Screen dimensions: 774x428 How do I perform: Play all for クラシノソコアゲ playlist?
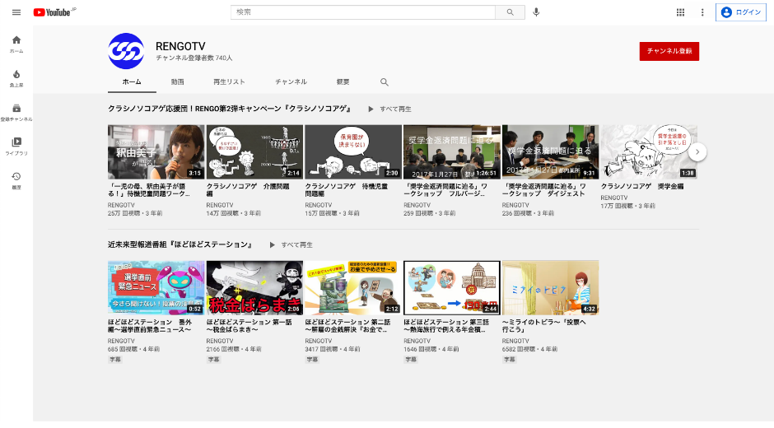click(389, 109)
